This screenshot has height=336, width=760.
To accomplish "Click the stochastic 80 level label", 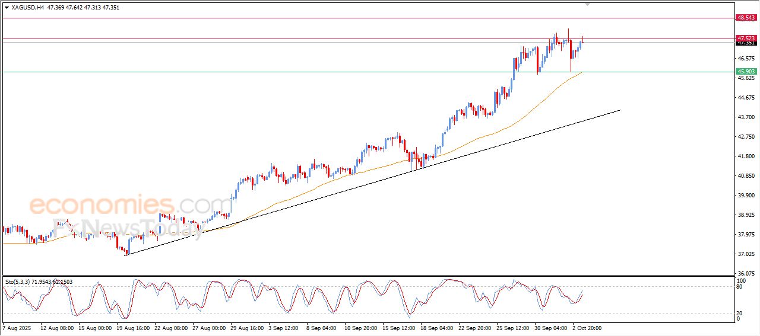I will pyautogui.click(x=740, y=287).
